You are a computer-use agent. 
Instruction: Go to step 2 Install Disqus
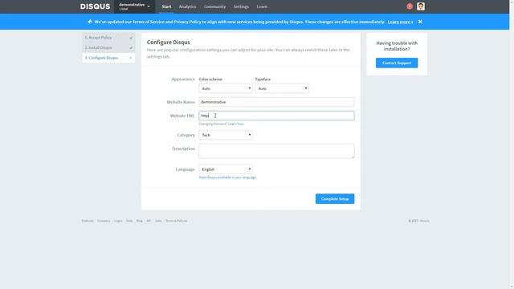(x=108, y=48)
